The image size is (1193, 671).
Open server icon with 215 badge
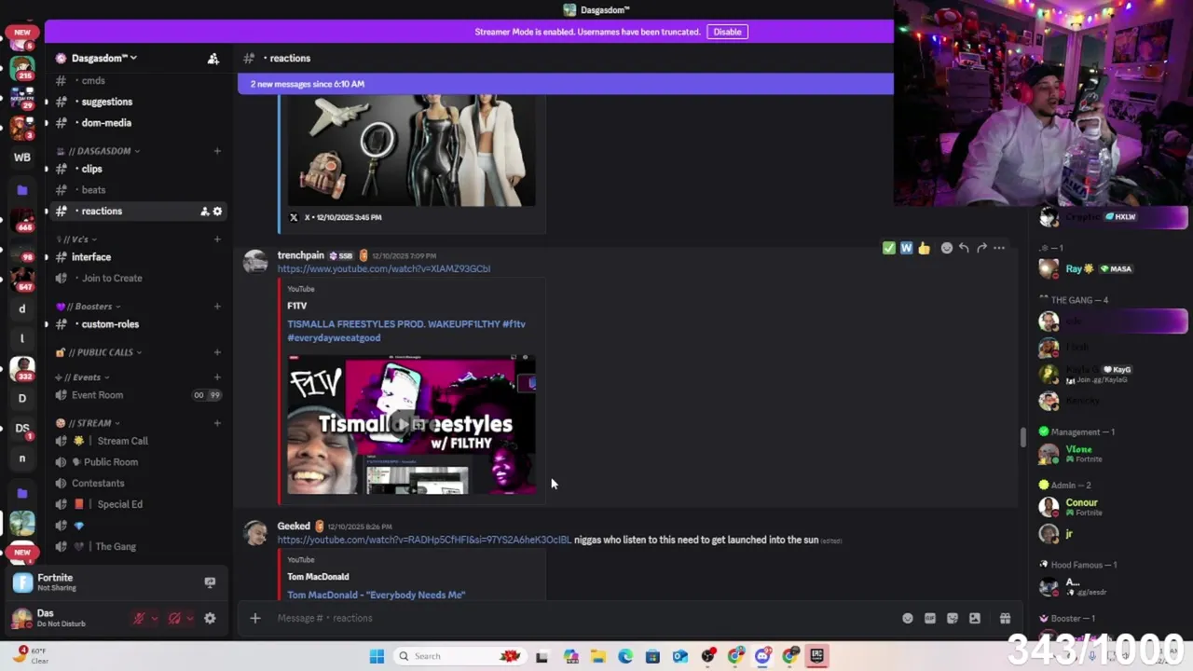(x=22, y=69)
